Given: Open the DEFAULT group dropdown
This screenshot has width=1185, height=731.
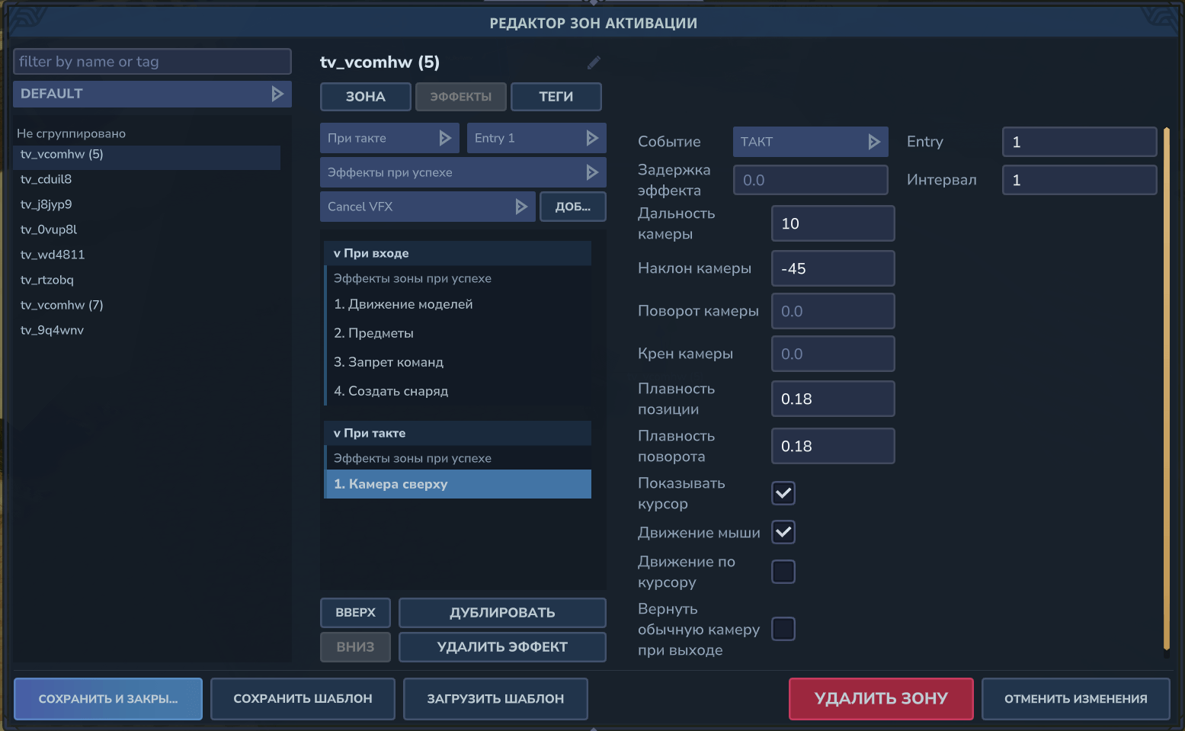Looking at the screenshot, I should tap(152, 94).
